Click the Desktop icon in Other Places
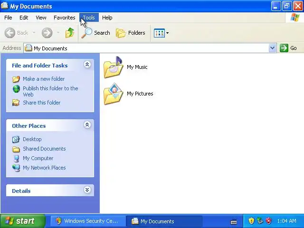 tap(16, 139)
